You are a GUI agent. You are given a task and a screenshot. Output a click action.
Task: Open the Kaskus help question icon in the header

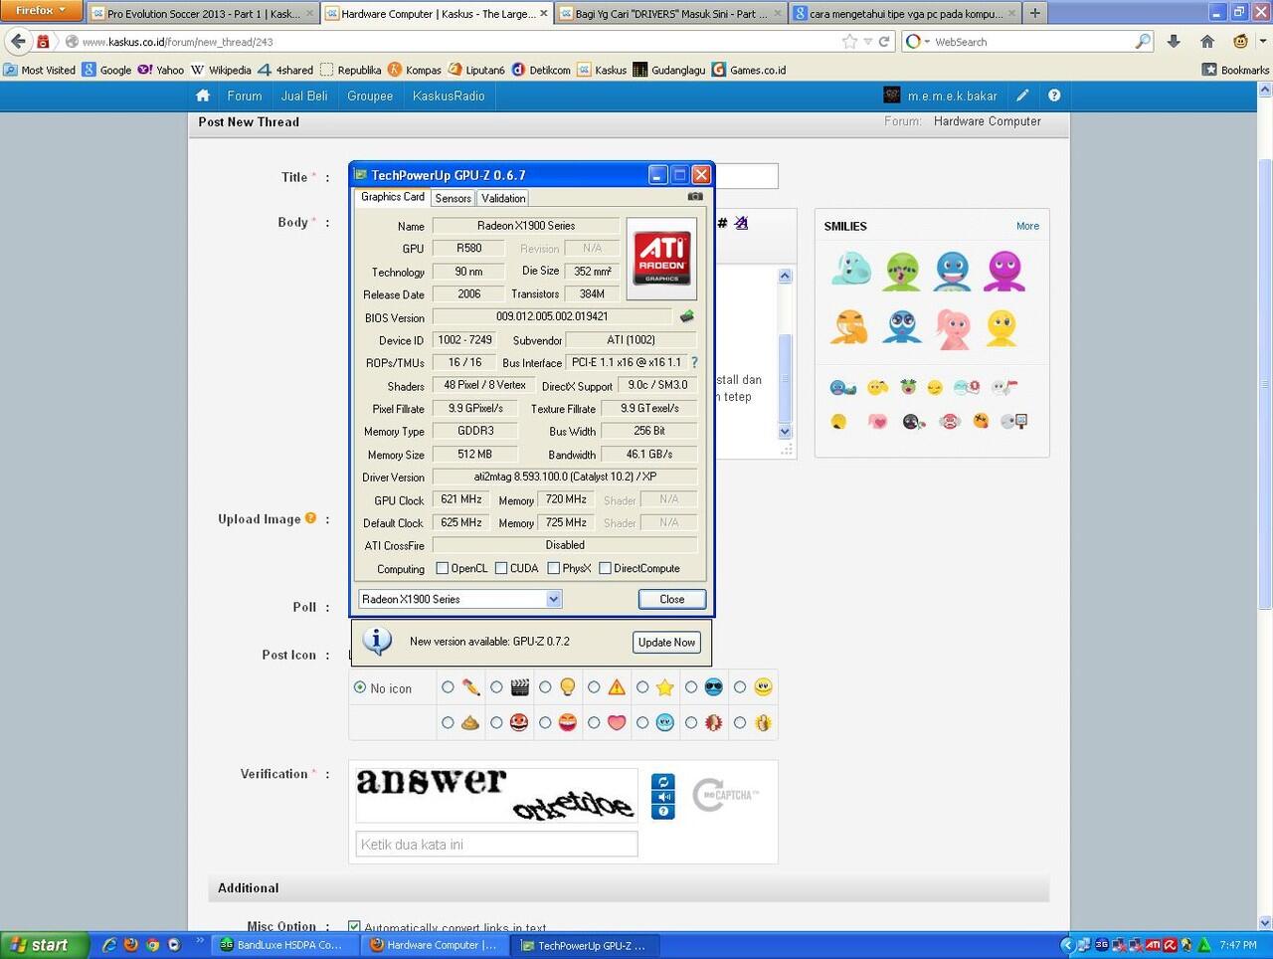click(x=1054, y=96)
